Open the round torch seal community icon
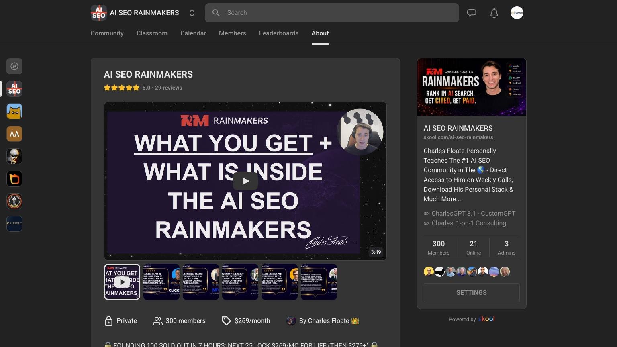Screen dimensions: 617x347 tap(14, 201)
